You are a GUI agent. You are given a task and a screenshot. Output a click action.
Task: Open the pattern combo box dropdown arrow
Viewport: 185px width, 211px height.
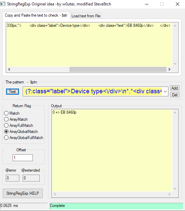point(165,92)
